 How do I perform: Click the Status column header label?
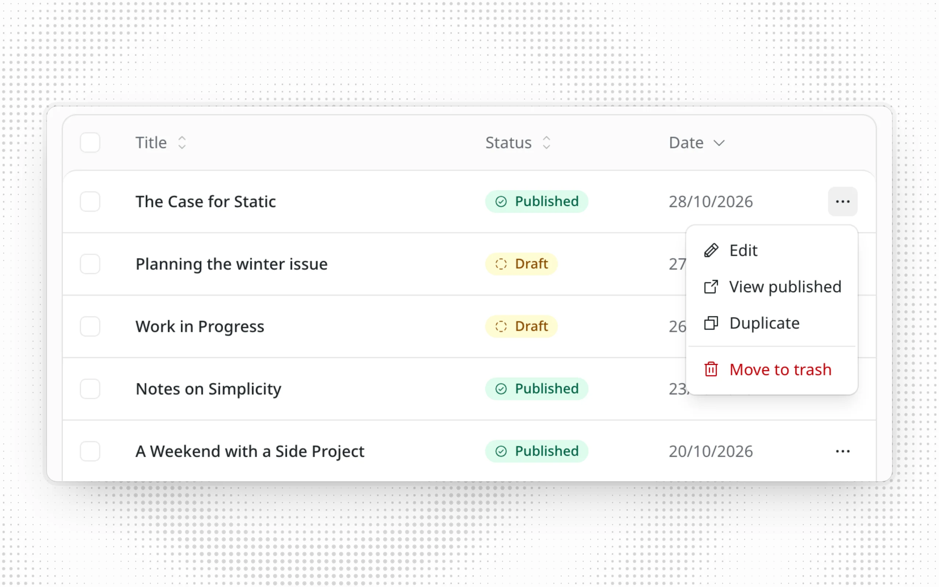click(508, 142)
